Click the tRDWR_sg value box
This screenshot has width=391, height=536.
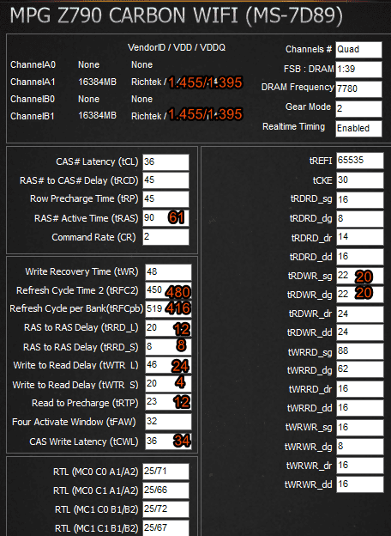[360, 276]
